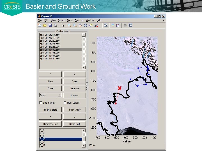Click the v button below Insert After
The height and width of the screenshot is (152, 202).
75,117
